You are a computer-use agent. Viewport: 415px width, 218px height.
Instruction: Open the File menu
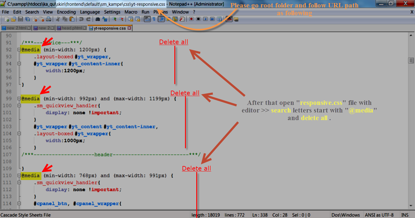(x=5, y=12)
